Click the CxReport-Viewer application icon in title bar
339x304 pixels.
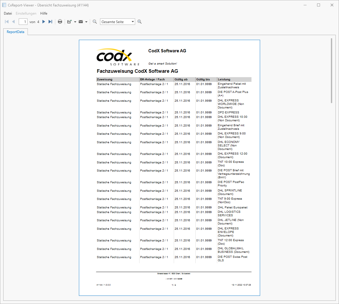[x=4, y=5]
